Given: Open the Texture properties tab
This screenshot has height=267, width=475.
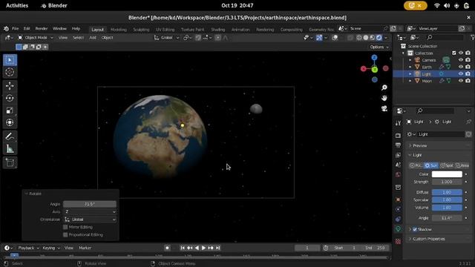Looking at the screenshot, I should point(398,241).
